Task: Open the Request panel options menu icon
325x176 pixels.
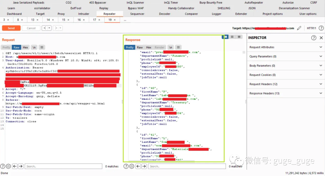Action: tap(42, 47)
